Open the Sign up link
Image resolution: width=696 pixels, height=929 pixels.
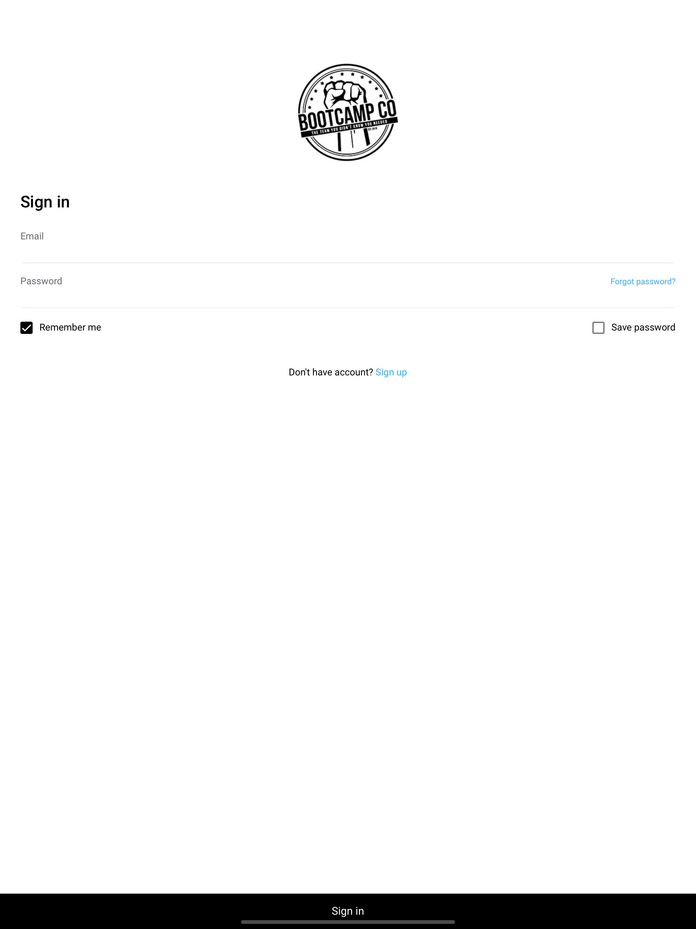point(391,372)
